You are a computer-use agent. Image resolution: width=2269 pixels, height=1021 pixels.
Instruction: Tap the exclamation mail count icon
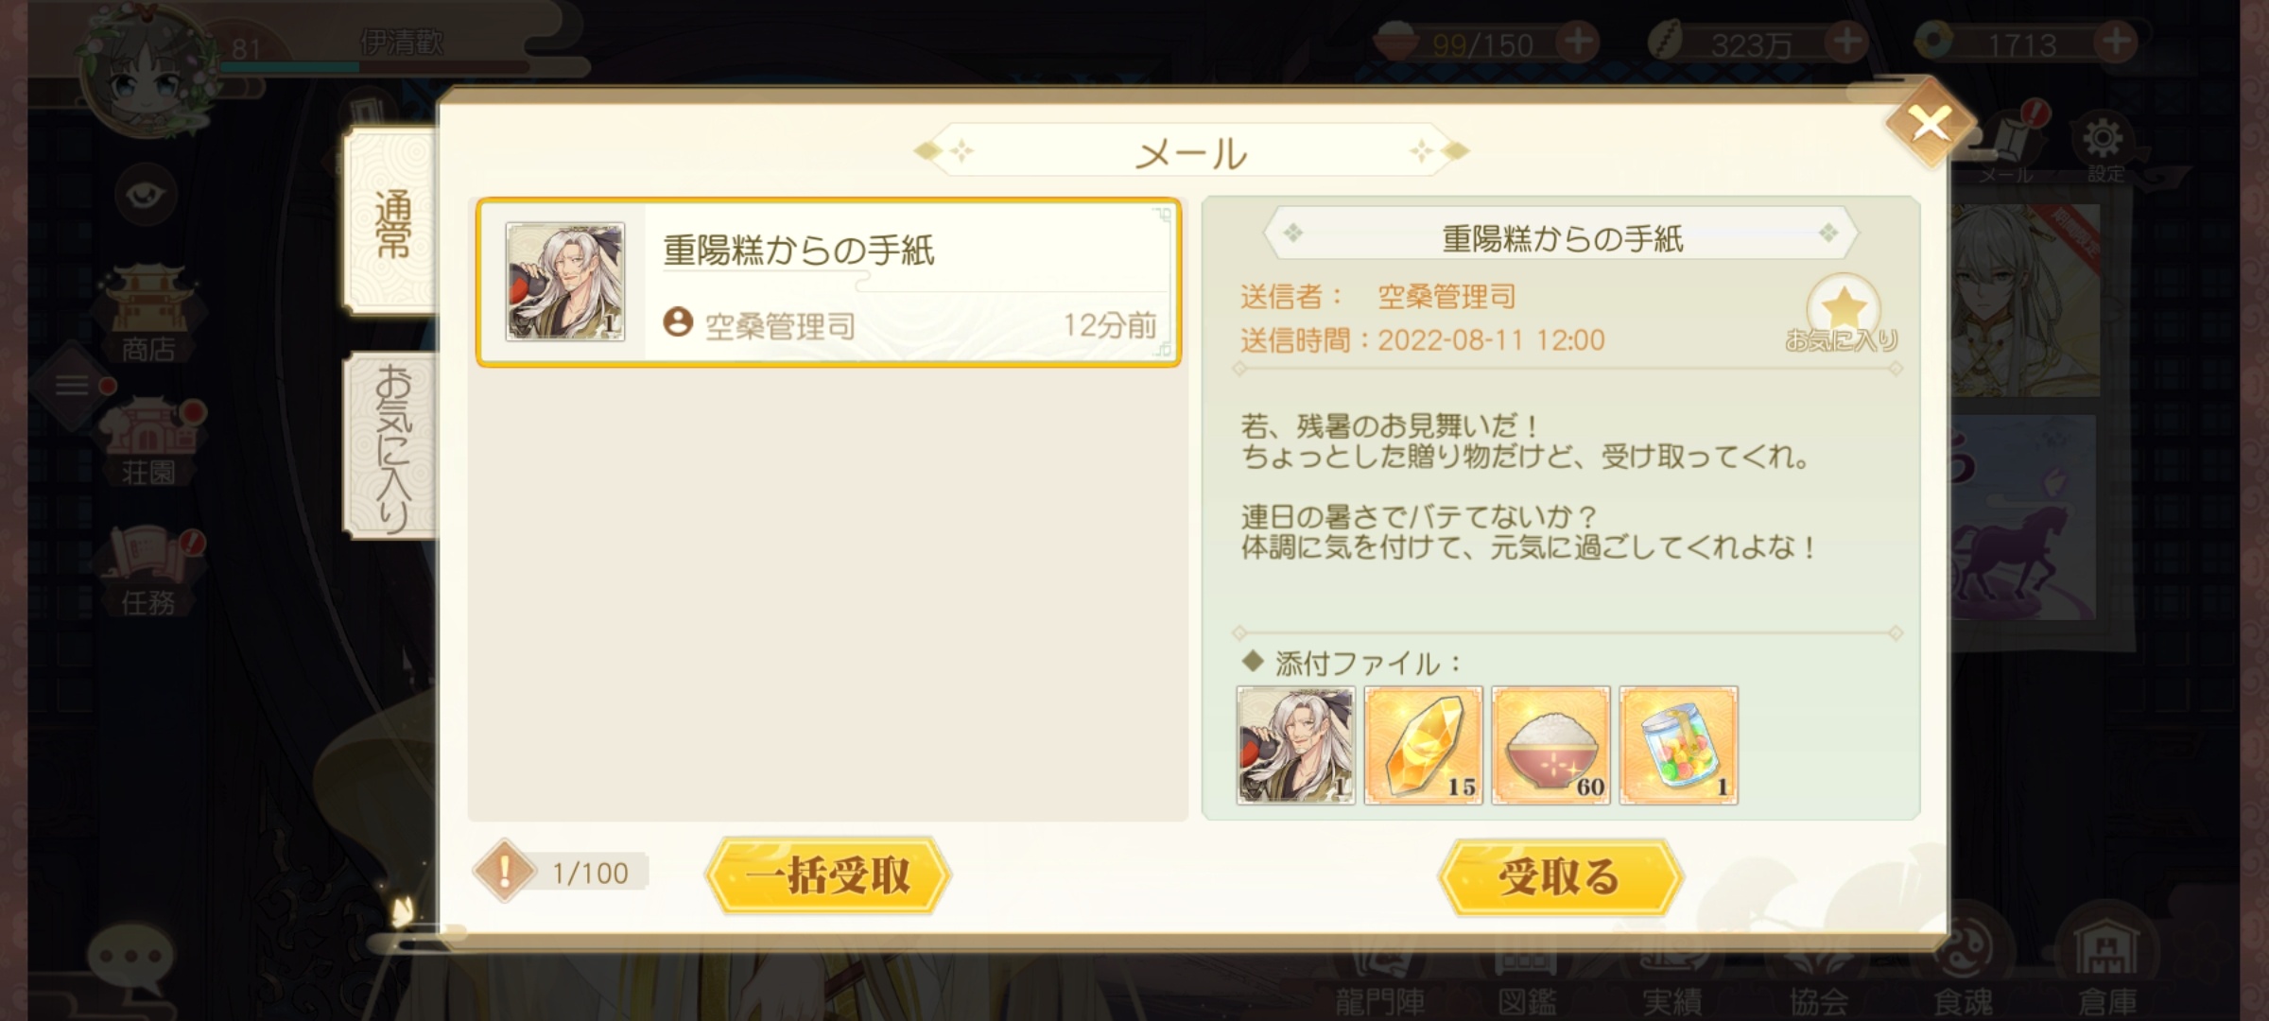504,870
